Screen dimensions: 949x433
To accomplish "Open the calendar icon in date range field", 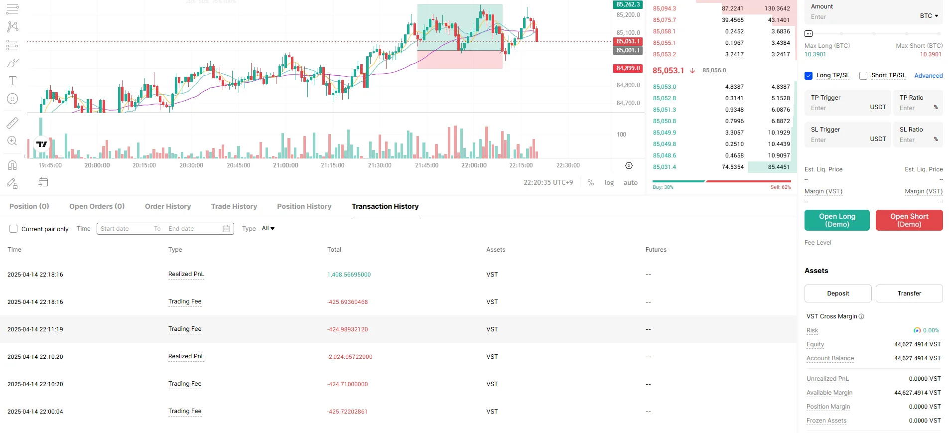I will tap(226, 229).
